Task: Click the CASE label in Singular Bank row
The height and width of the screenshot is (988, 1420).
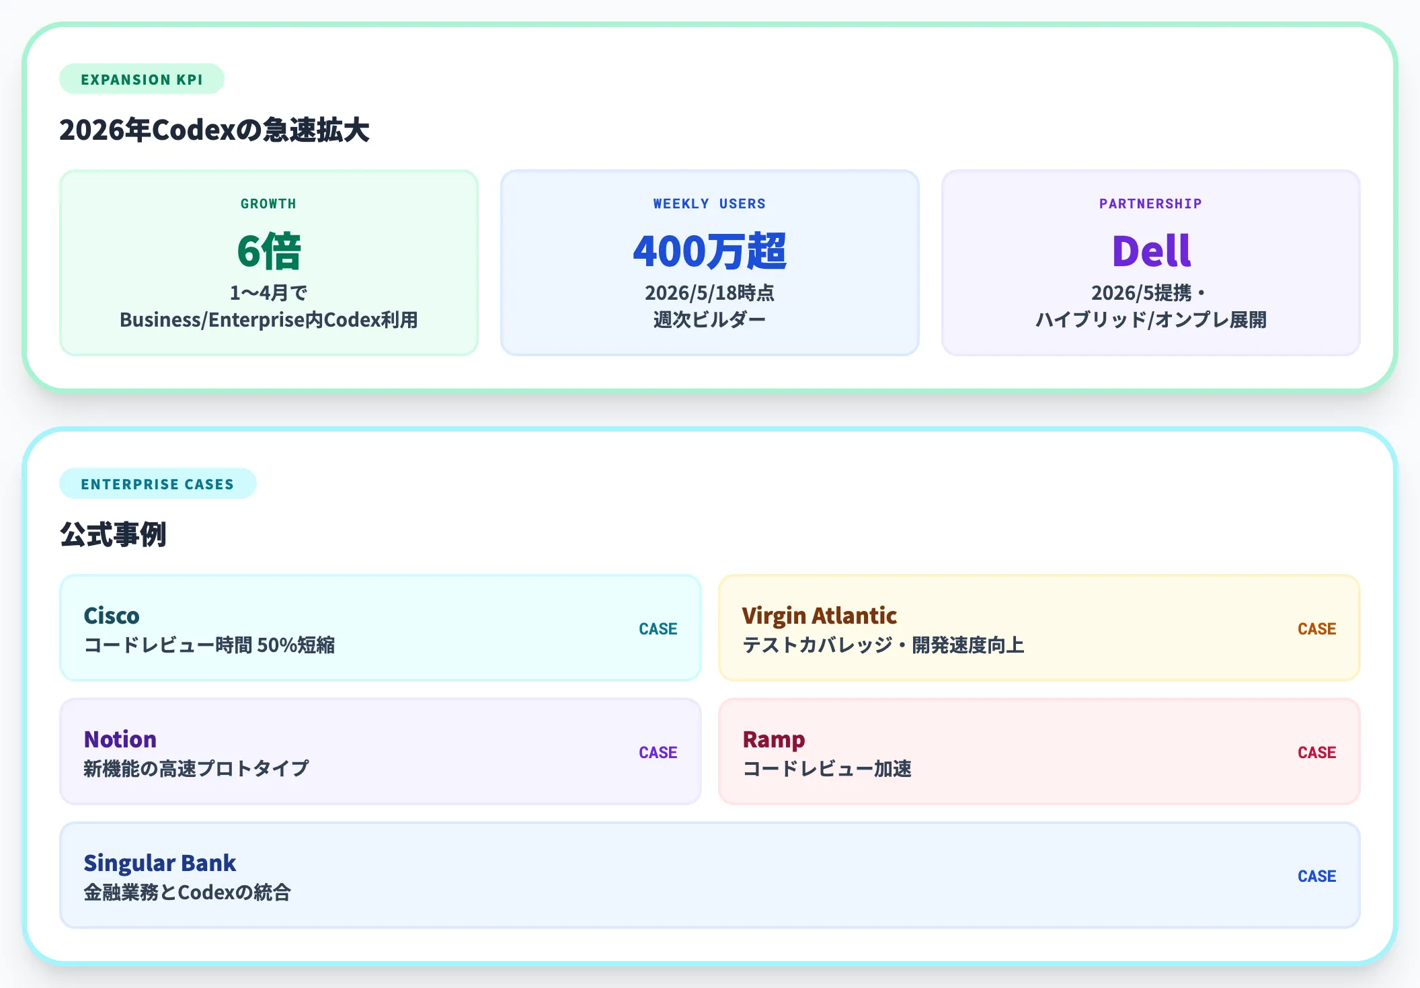Action: point(1317,876)
